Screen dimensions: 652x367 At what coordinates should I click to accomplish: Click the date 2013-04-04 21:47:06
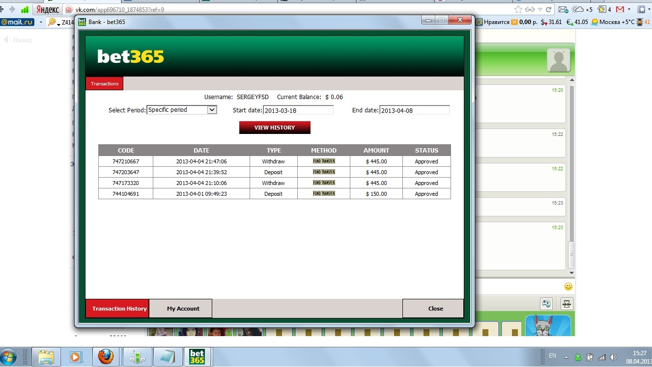(201, 161)
